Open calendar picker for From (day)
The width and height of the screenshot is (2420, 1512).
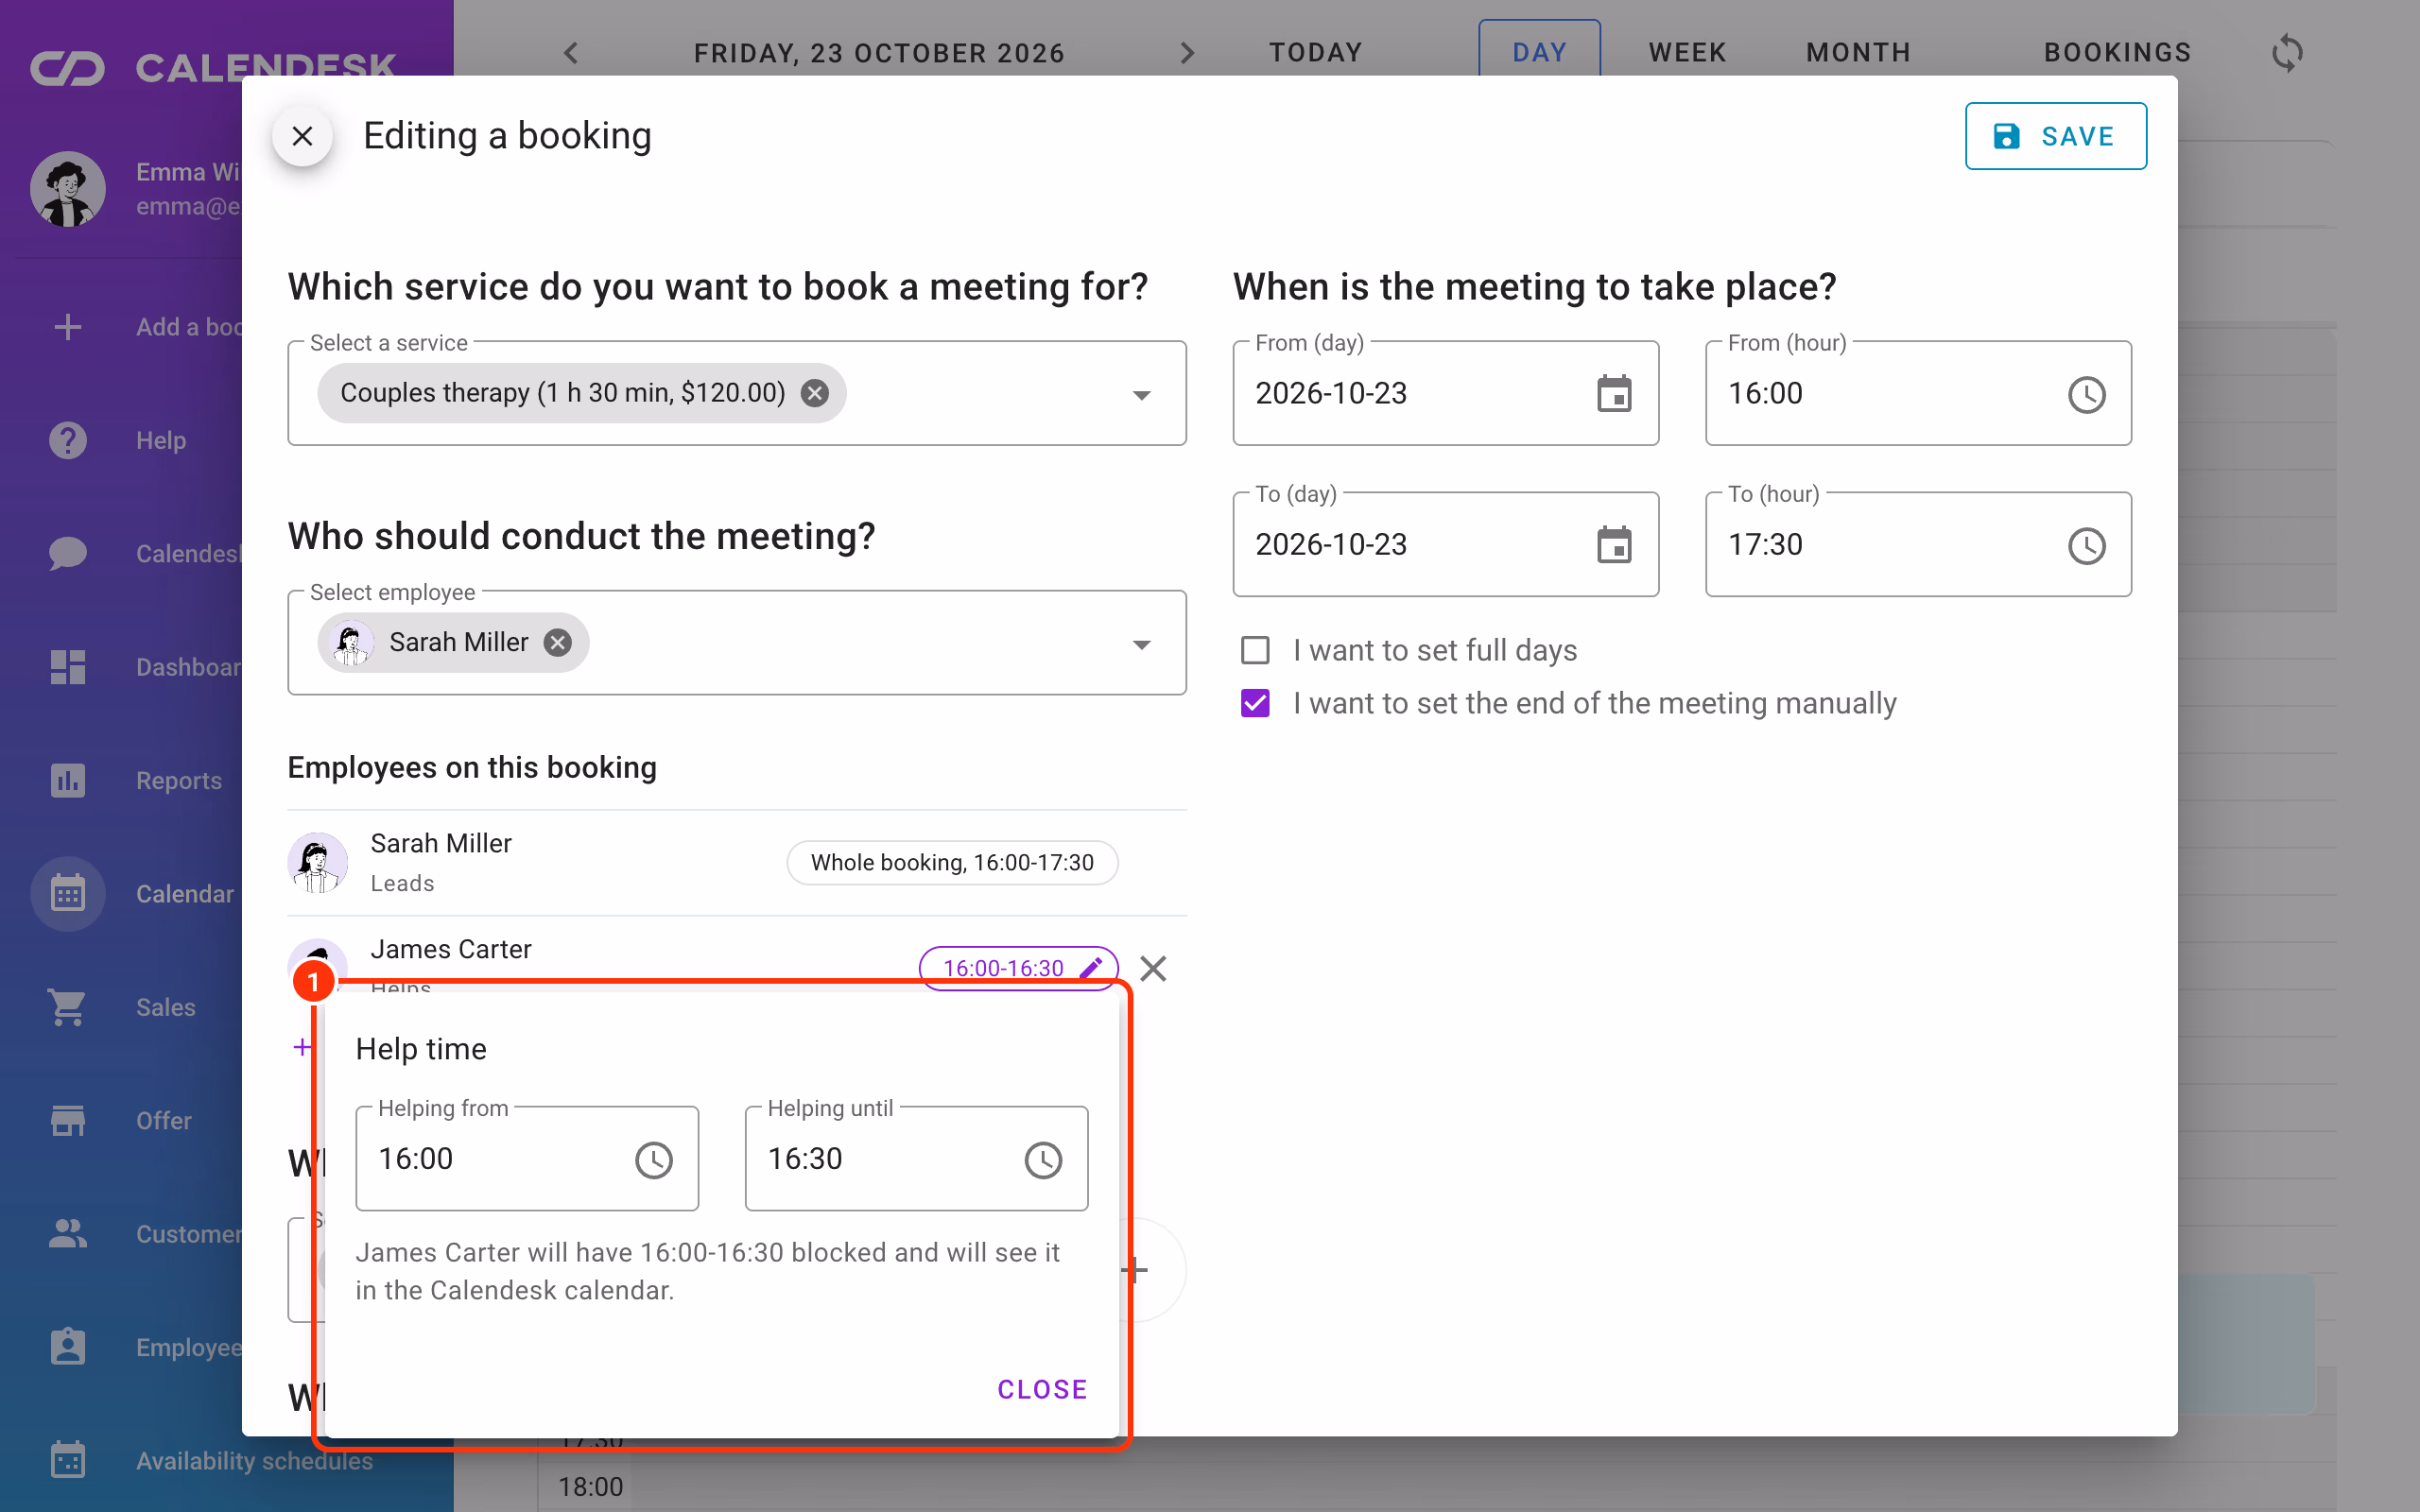[x=1614, y=394]
